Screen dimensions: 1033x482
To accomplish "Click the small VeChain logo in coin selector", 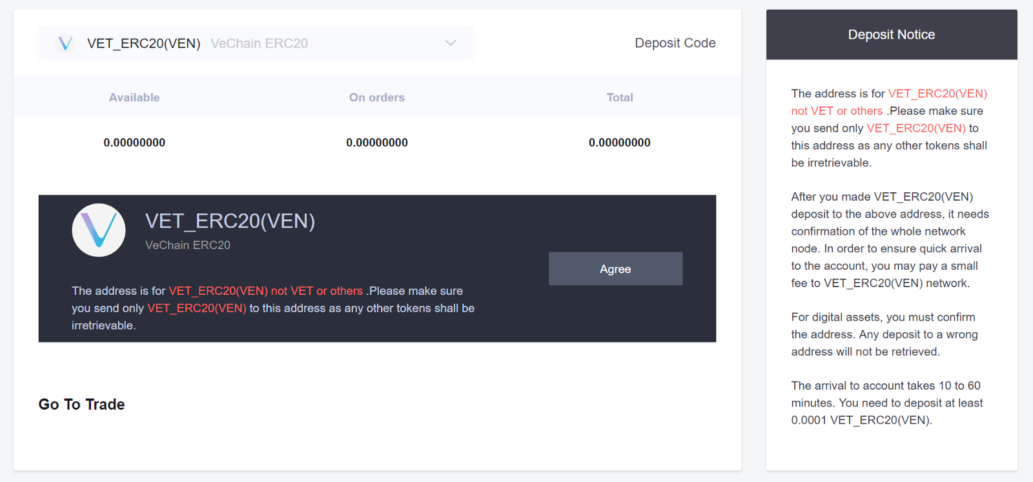I will point(65,43).
